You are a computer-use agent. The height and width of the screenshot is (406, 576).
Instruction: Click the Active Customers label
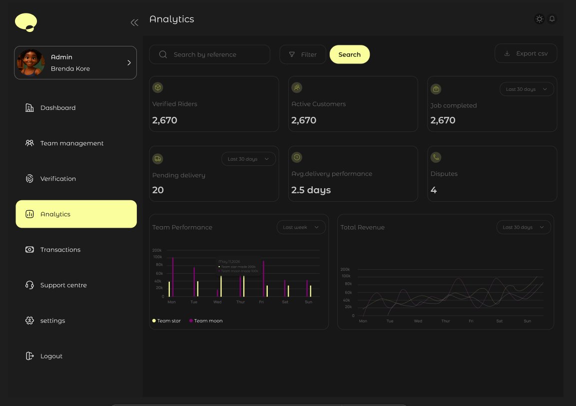click(x=319, y=104)
